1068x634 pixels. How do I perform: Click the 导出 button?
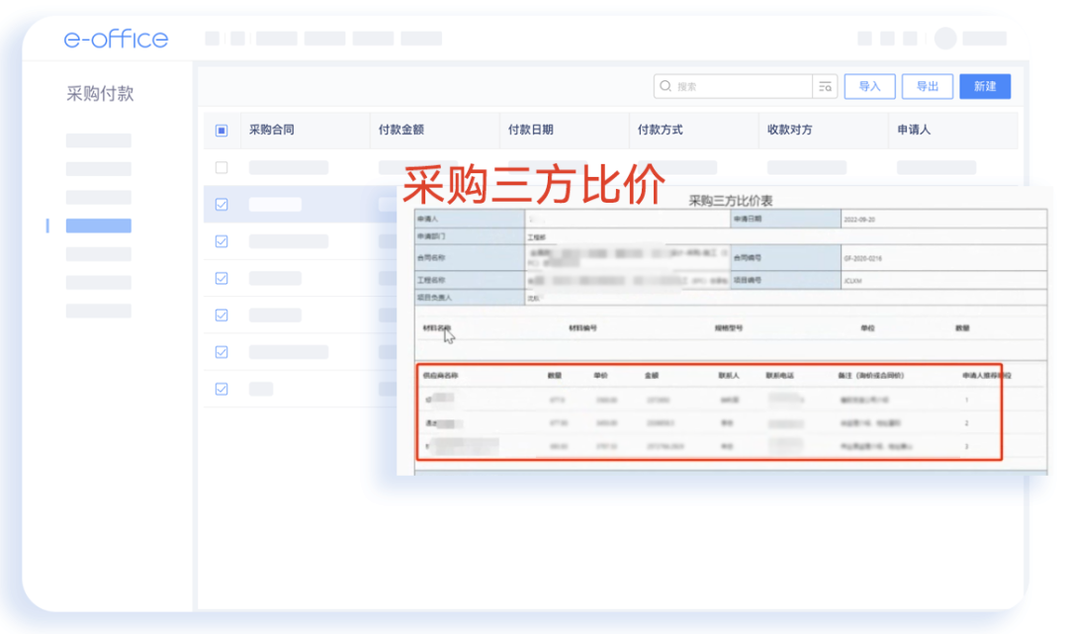[x=927, y=86]
